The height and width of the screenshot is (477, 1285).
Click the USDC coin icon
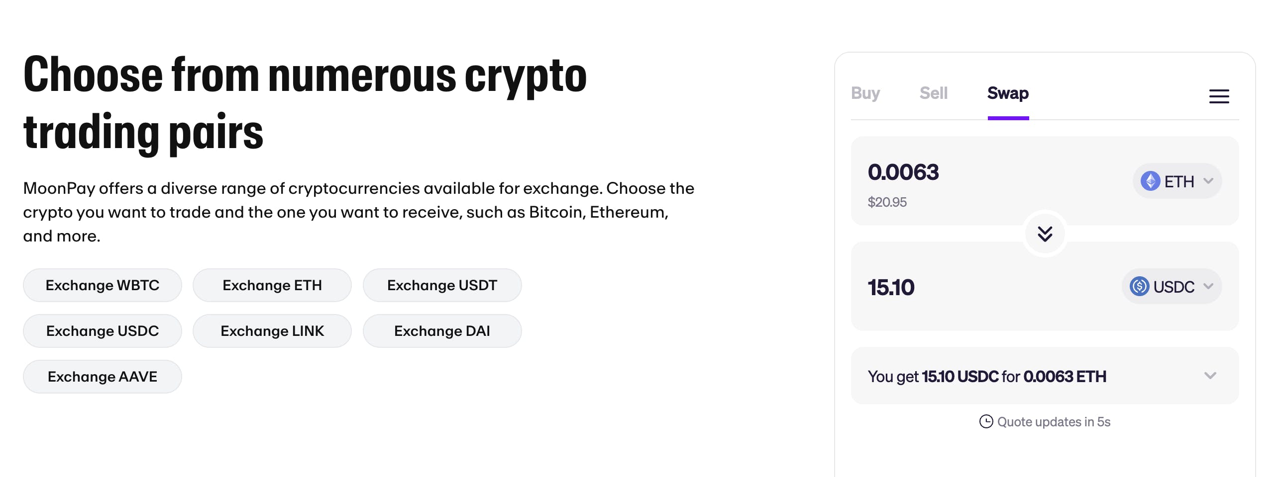click(x=1139, y=286)
